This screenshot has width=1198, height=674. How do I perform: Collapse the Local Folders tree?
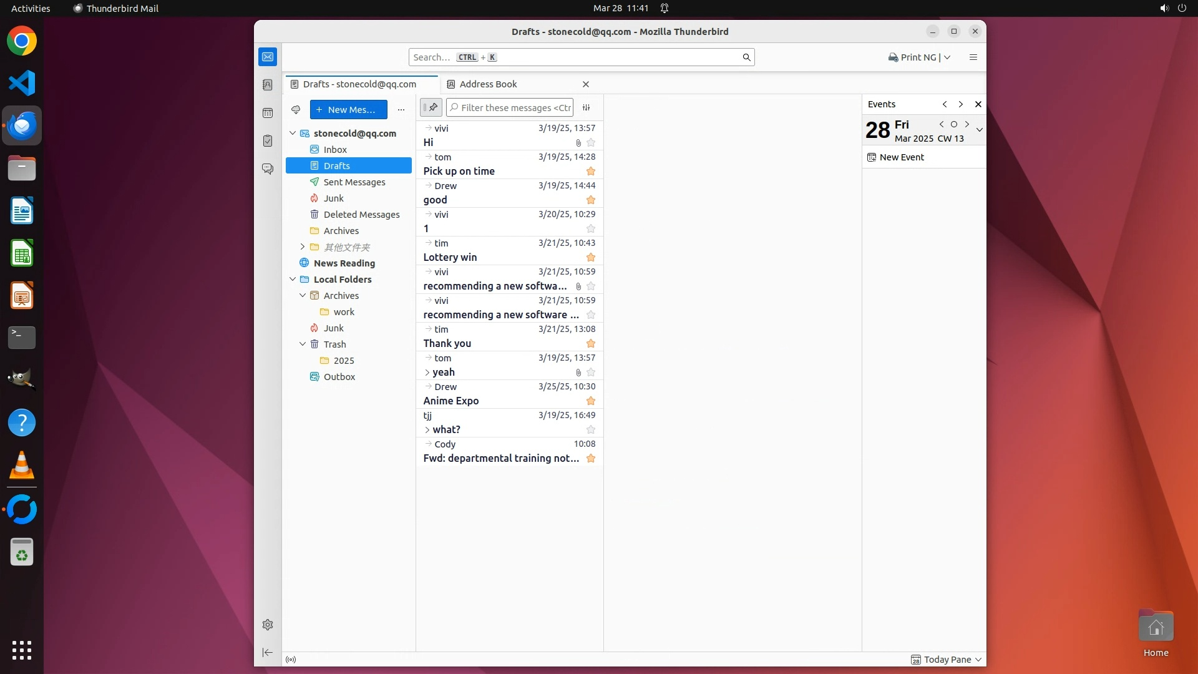(x=293, y=280)
